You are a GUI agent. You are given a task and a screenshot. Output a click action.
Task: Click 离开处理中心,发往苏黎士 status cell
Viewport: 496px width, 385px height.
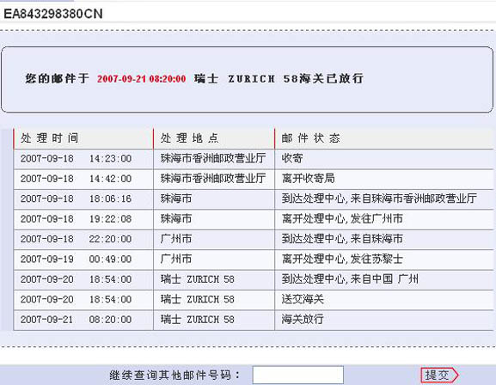[342, 260]
